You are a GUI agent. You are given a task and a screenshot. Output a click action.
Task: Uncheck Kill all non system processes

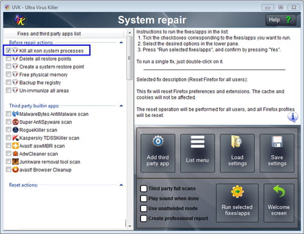pos(9,51)
